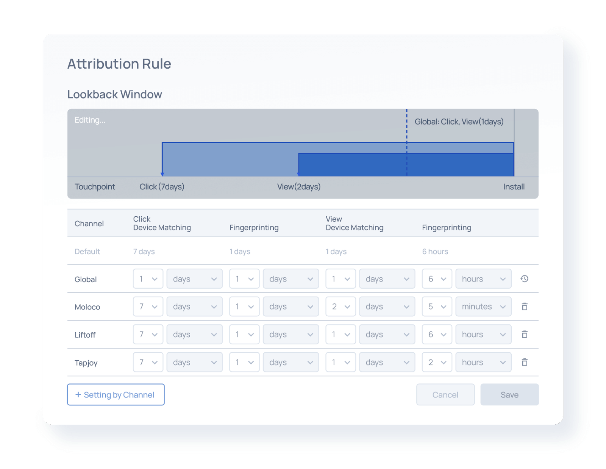Open Moloco view fingerprinting minutes unit dropdown

pos(484,306)
